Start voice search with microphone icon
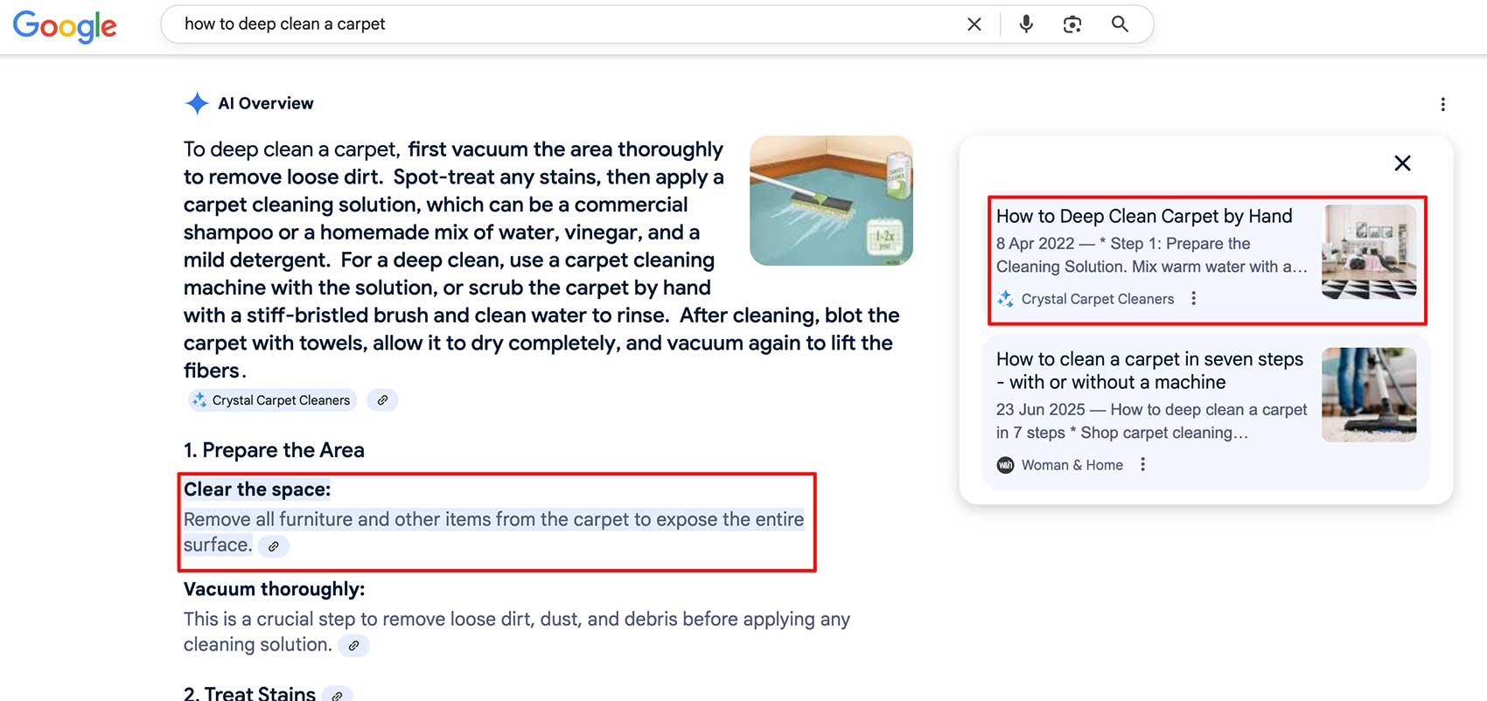 point(1026,24)
